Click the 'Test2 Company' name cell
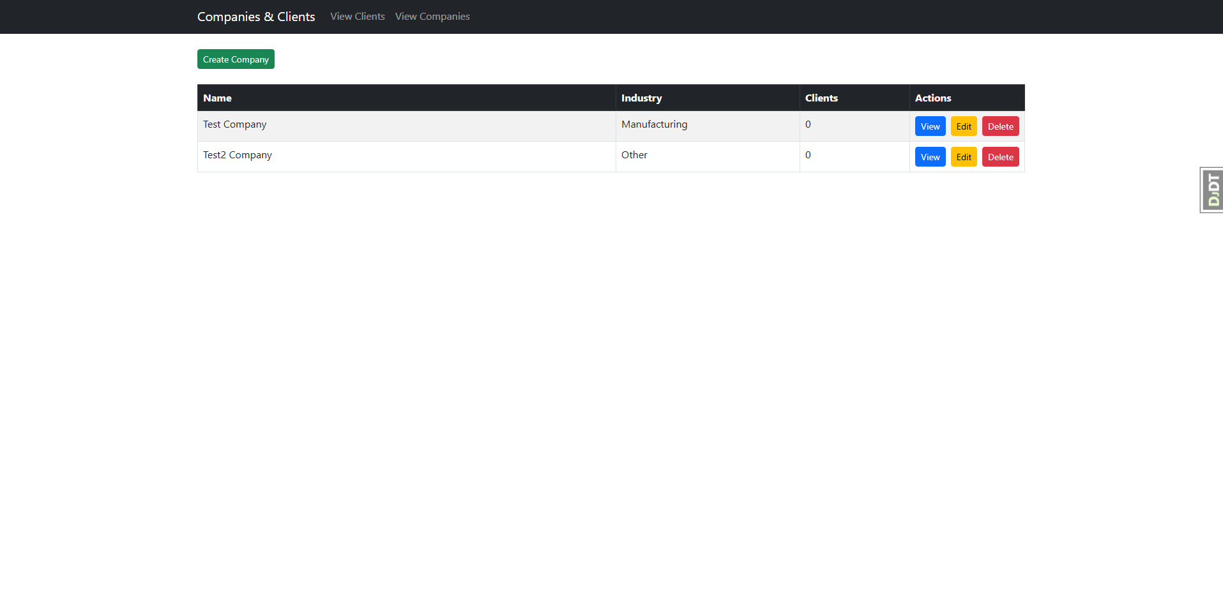The height and width of the screenshot is (600, 1223). pos(407,157)
